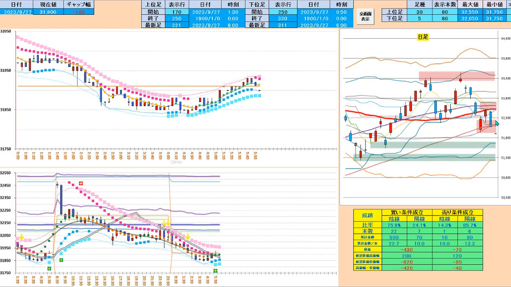Select the 上位足 最大値 cell 32,550
This screenshot has height=287, width=511.
470,12
